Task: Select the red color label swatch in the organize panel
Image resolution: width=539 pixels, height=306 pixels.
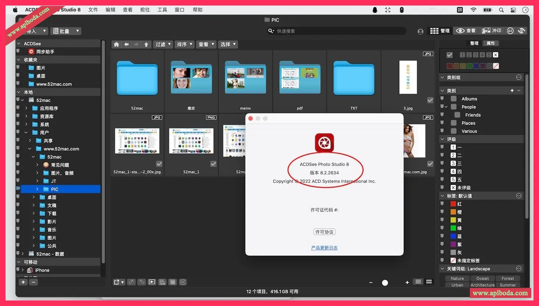Action: (450, 66)
